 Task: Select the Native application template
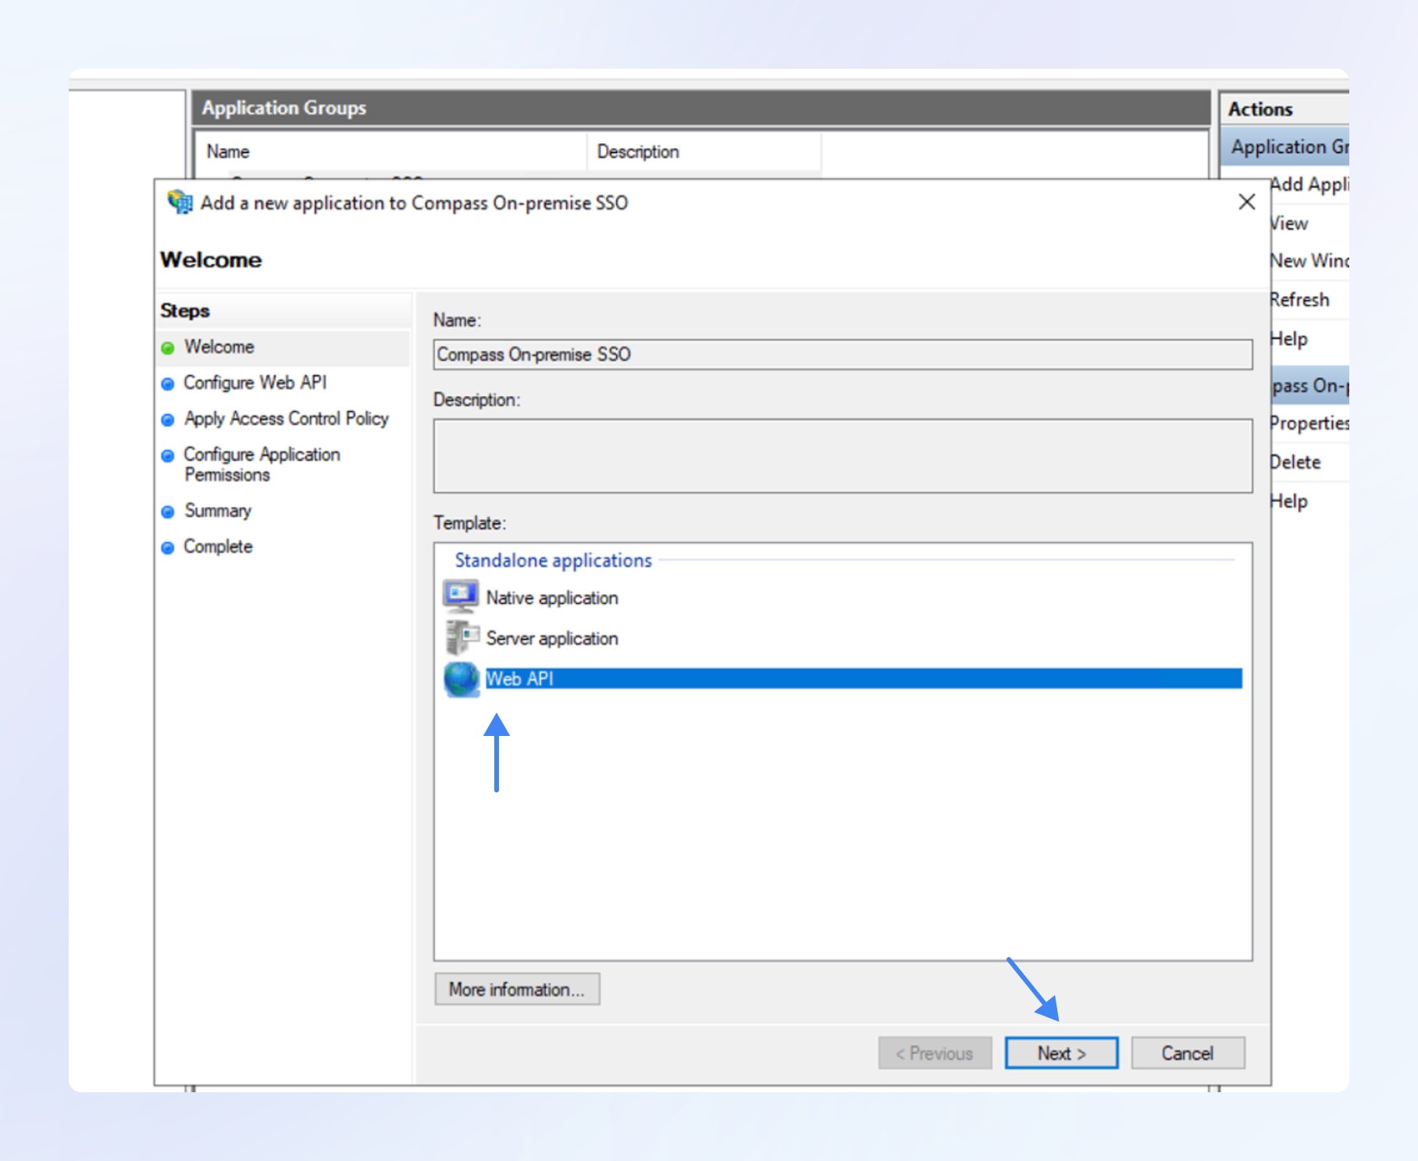coord(551,598)
